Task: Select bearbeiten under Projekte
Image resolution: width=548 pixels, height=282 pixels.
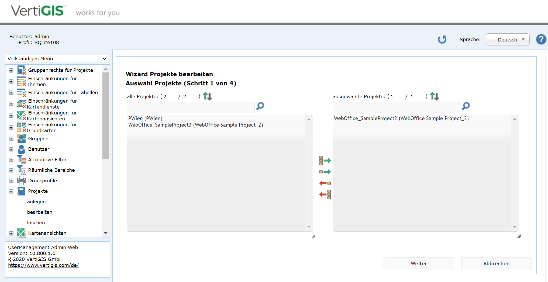Action: point(40,212)
